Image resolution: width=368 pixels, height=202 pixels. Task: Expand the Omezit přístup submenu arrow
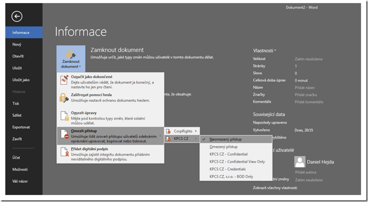pyautogui.click(x=160, y=136)
